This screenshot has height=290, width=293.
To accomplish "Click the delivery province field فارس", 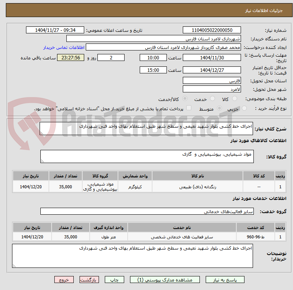I will click(x=212, y=81).
